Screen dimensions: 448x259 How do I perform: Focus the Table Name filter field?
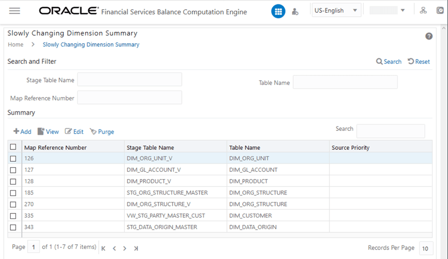point(345,82)
